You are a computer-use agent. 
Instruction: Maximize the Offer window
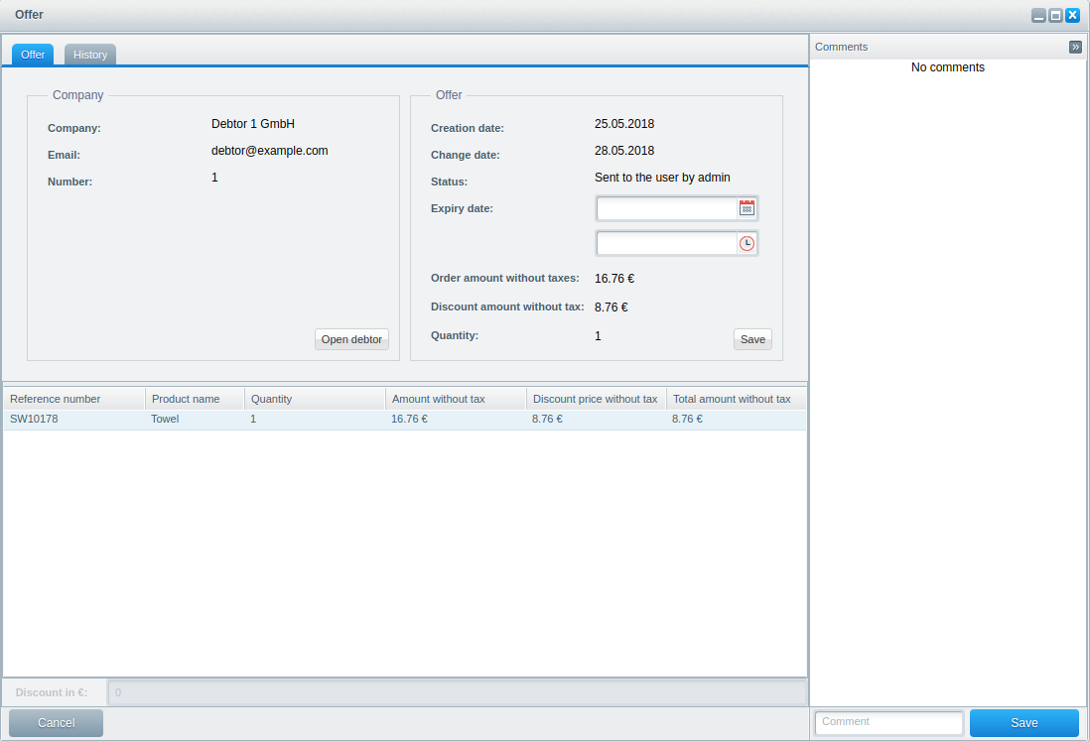(x=1055, y=16)
